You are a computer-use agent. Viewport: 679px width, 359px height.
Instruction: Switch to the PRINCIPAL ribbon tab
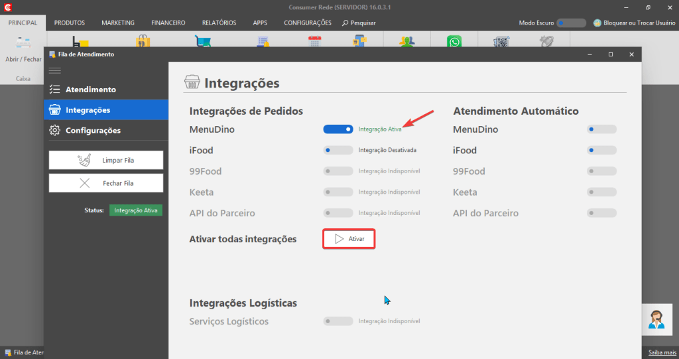coord(23,23)
